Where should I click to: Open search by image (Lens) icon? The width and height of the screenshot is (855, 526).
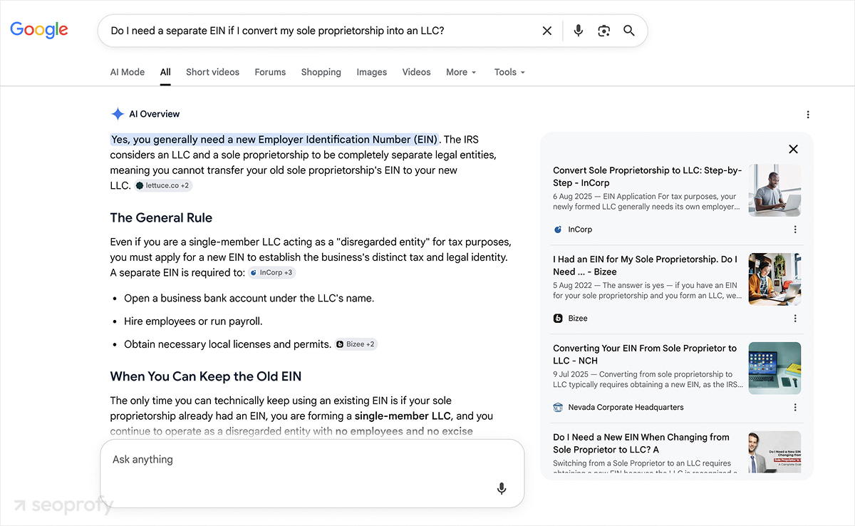click(604, 31)
